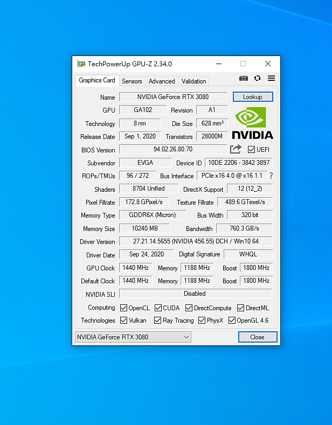The height and width of the screenshot is (425, 332).
Task: Open the Advanced tab
Action: point(162,81)
